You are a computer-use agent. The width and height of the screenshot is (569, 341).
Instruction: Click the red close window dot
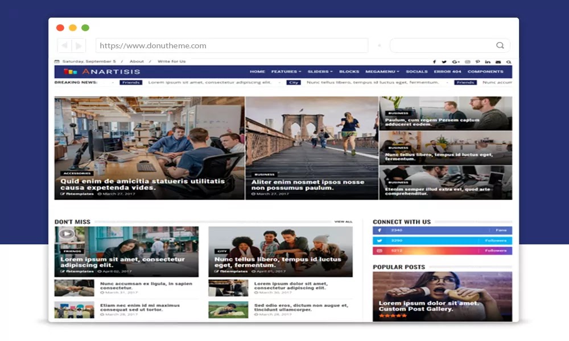pyautogui.click(x=60, y=28)
